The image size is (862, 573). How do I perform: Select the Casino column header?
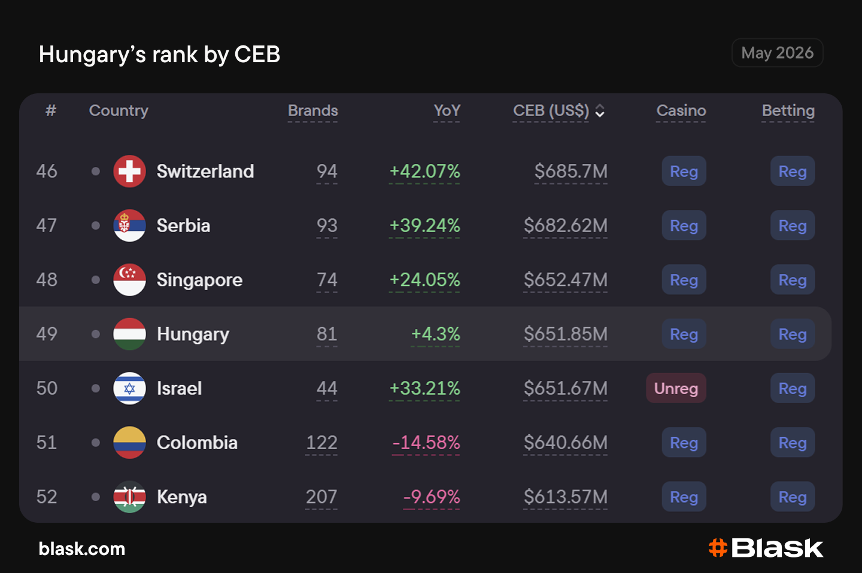[681, 111]
